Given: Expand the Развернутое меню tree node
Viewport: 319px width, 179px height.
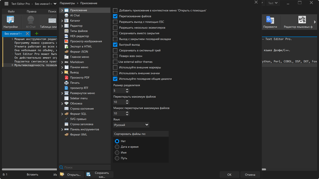Looking at the screenshot, I should [62, 93].
